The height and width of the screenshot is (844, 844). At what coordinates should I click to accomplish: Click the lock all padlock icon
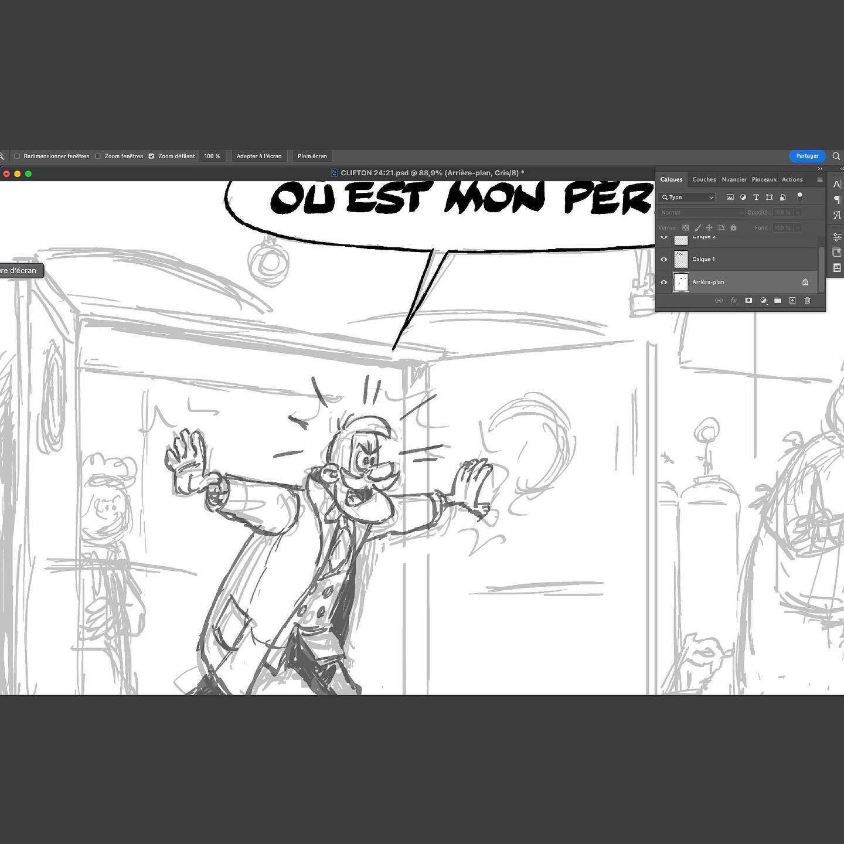(x=733, y=227)
